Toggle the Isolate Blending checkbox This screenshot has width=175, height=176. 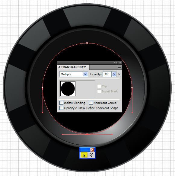(61, 103)
